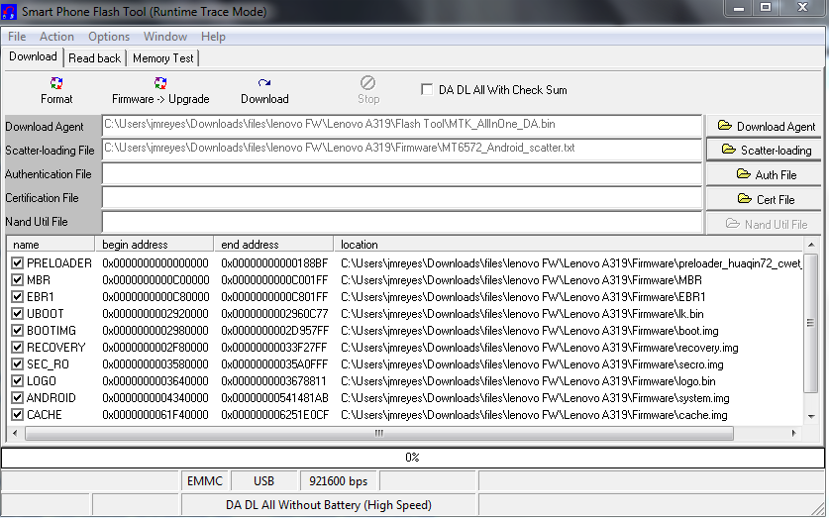Deselect the ANDROID partition checkbox
This screenshot has height=518, width=829.
pyautogui.click(x=18, y=398)
